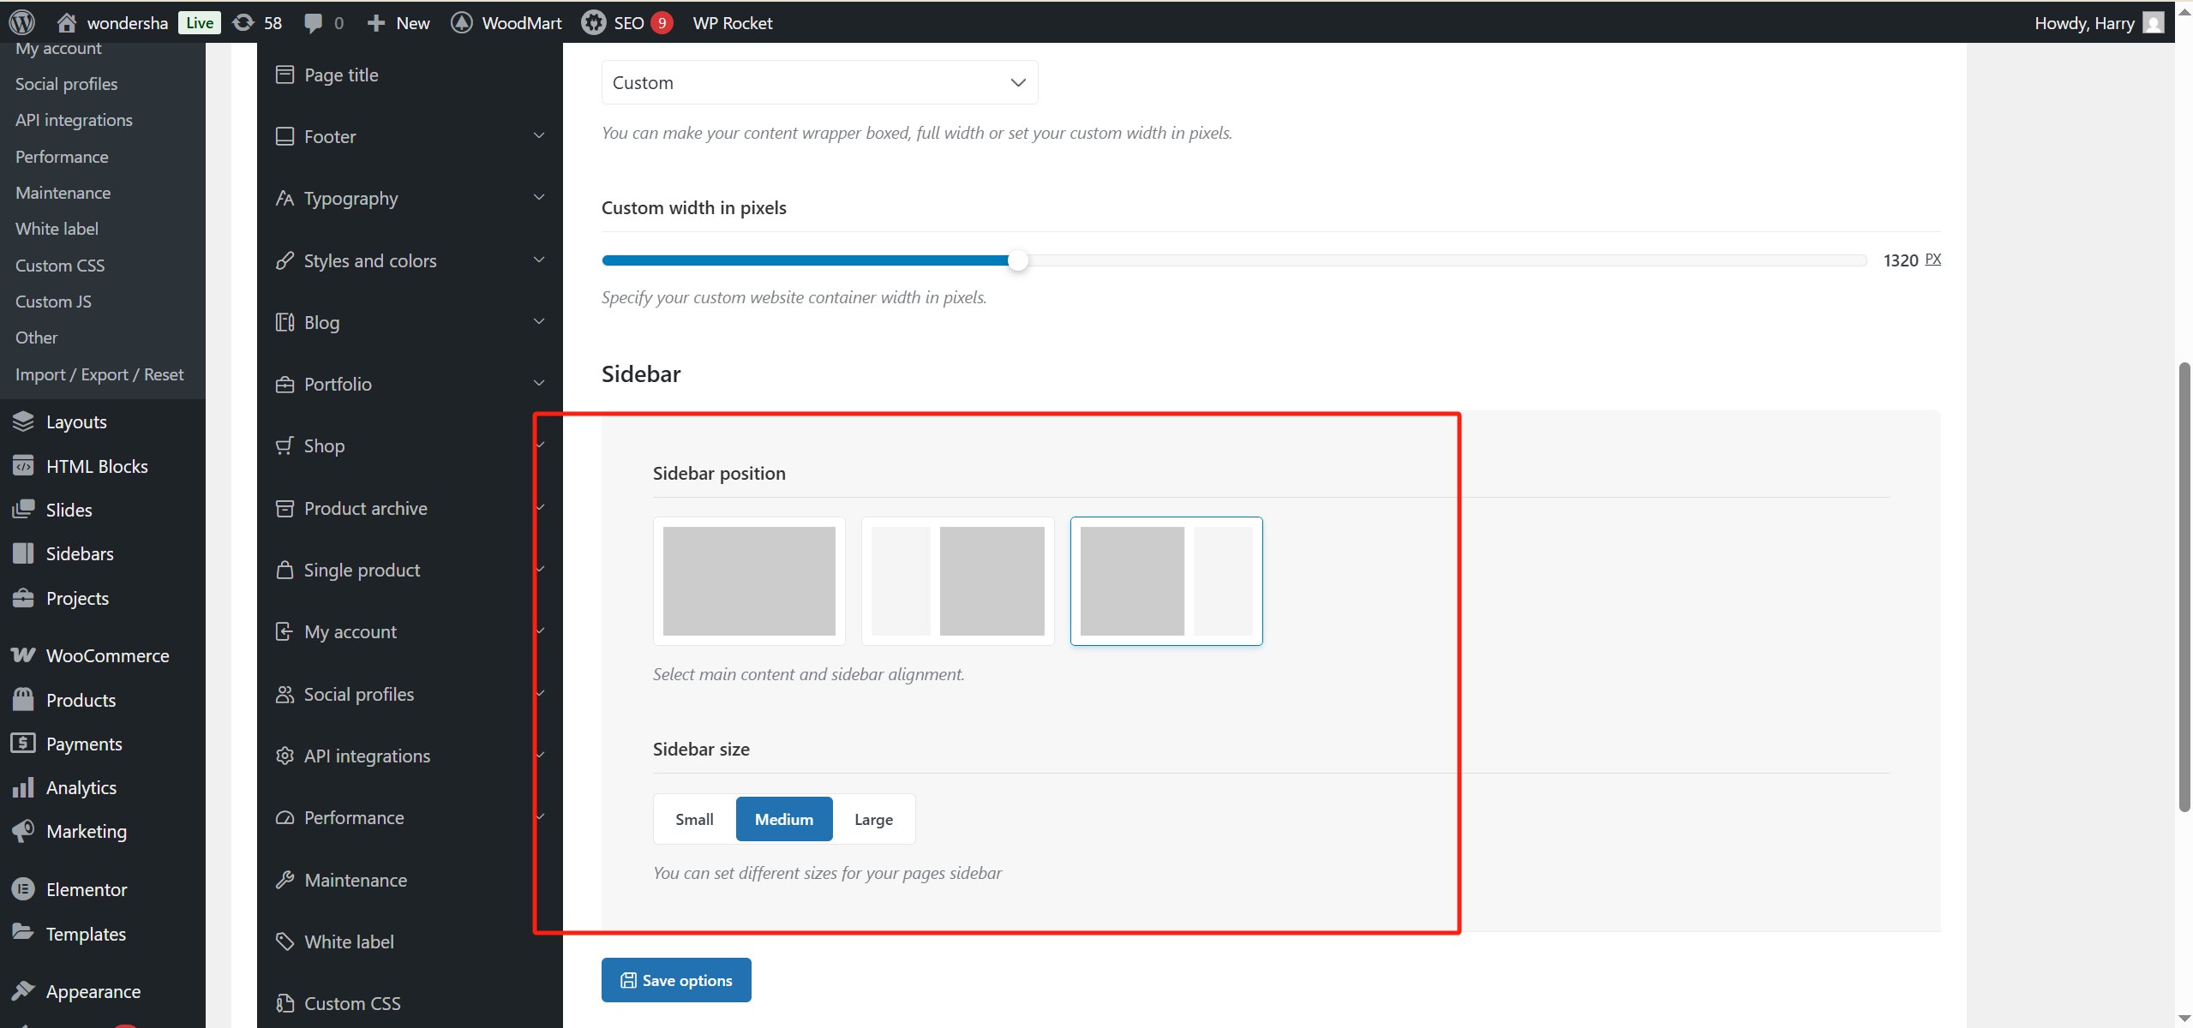Image resolution: width=2193 pixels, height=1028 pixels.
Task: Click the WooCommerce icon in sidebar
Action: click(23, 655)
